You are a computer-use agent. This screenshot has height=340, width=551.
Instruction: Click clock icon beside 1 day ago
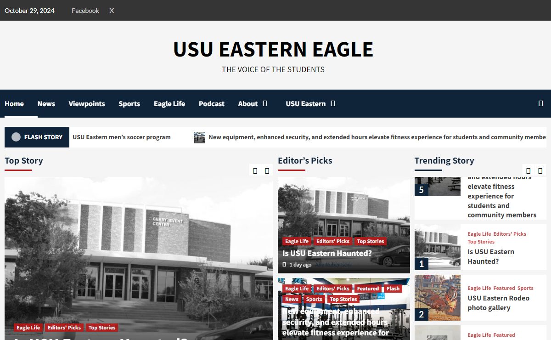tap(284, 265)
